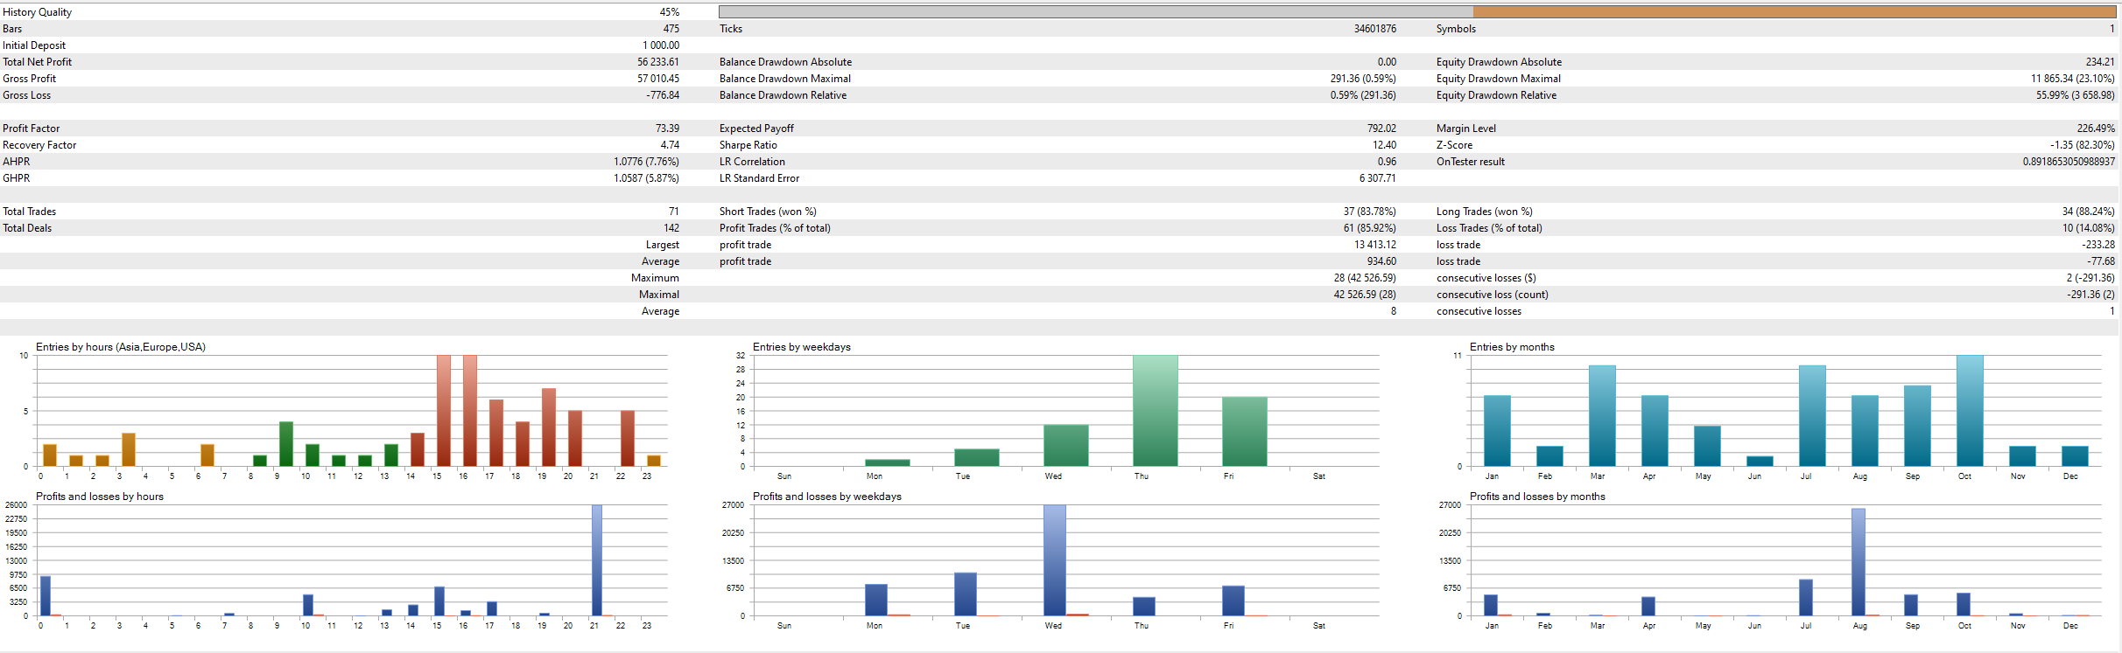2122x653 pixels.
Task: Click hour 15 bar in Entries by hours
Action: 444,411
